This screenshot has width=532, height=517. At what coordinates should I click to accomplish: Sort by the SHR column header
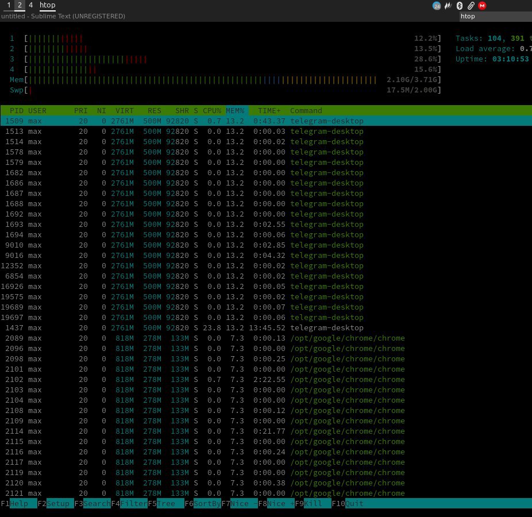182,111
